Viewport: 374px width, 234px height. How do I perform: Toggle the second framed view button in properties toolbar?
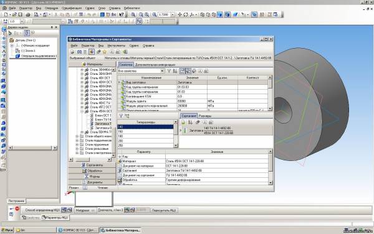pyautogui.click(x=188, y=71)
